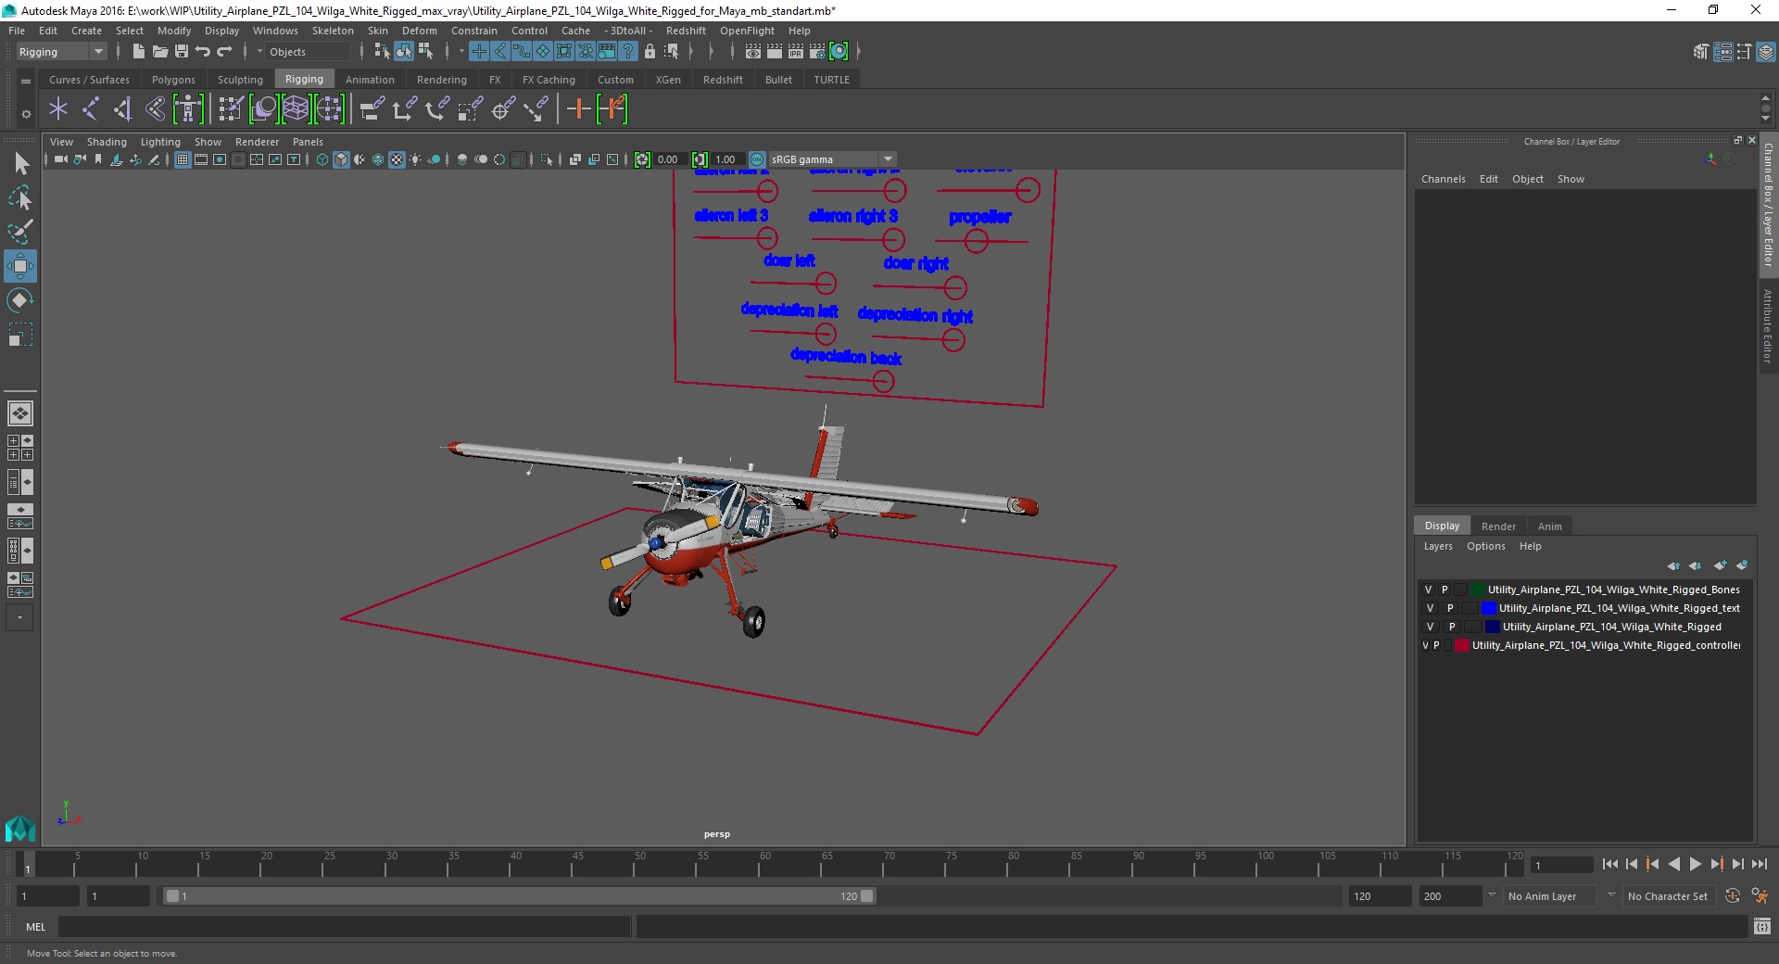
Task: Click the Redo arrow icon
Action: coord(224,52)
